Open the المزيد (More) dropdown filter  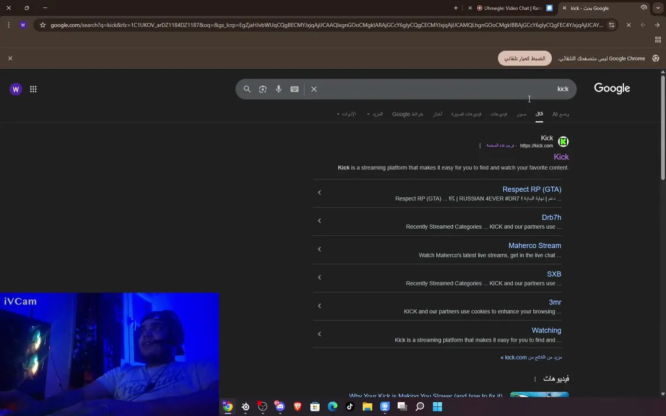375,114
